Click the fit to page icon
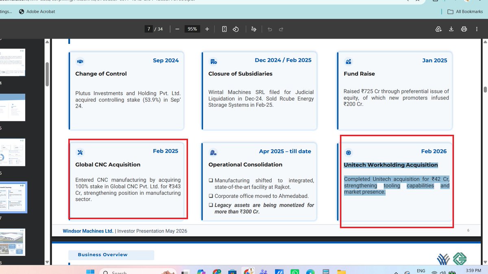 [x=224, y=29]
